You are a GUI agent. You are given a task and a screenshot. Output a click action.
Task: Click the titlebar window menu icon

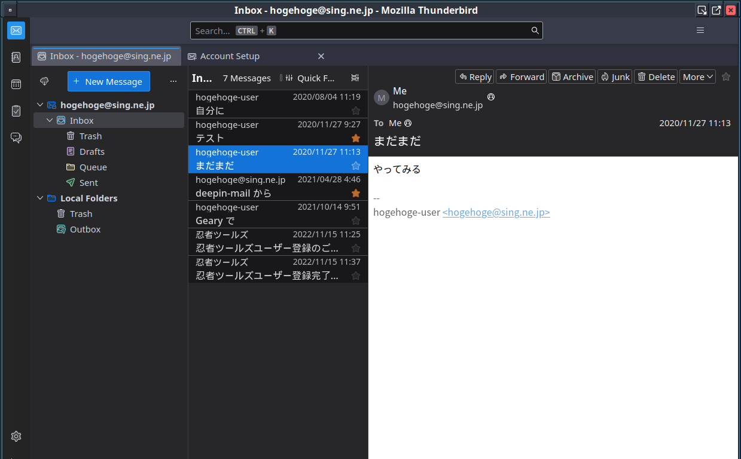point(10,10)
